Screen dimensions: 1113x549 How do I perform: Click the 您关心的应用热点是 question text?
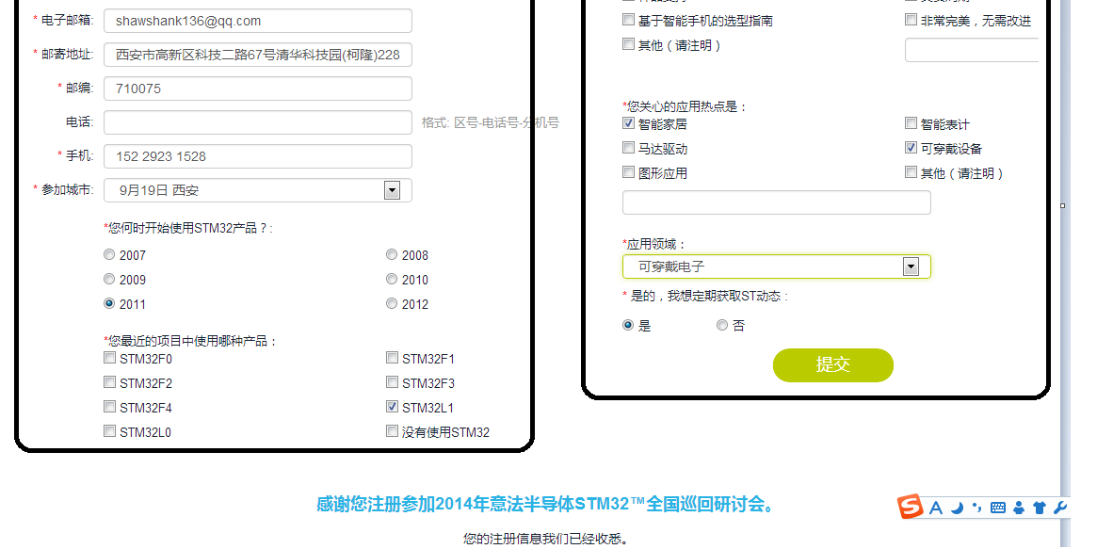pos(685,107)
